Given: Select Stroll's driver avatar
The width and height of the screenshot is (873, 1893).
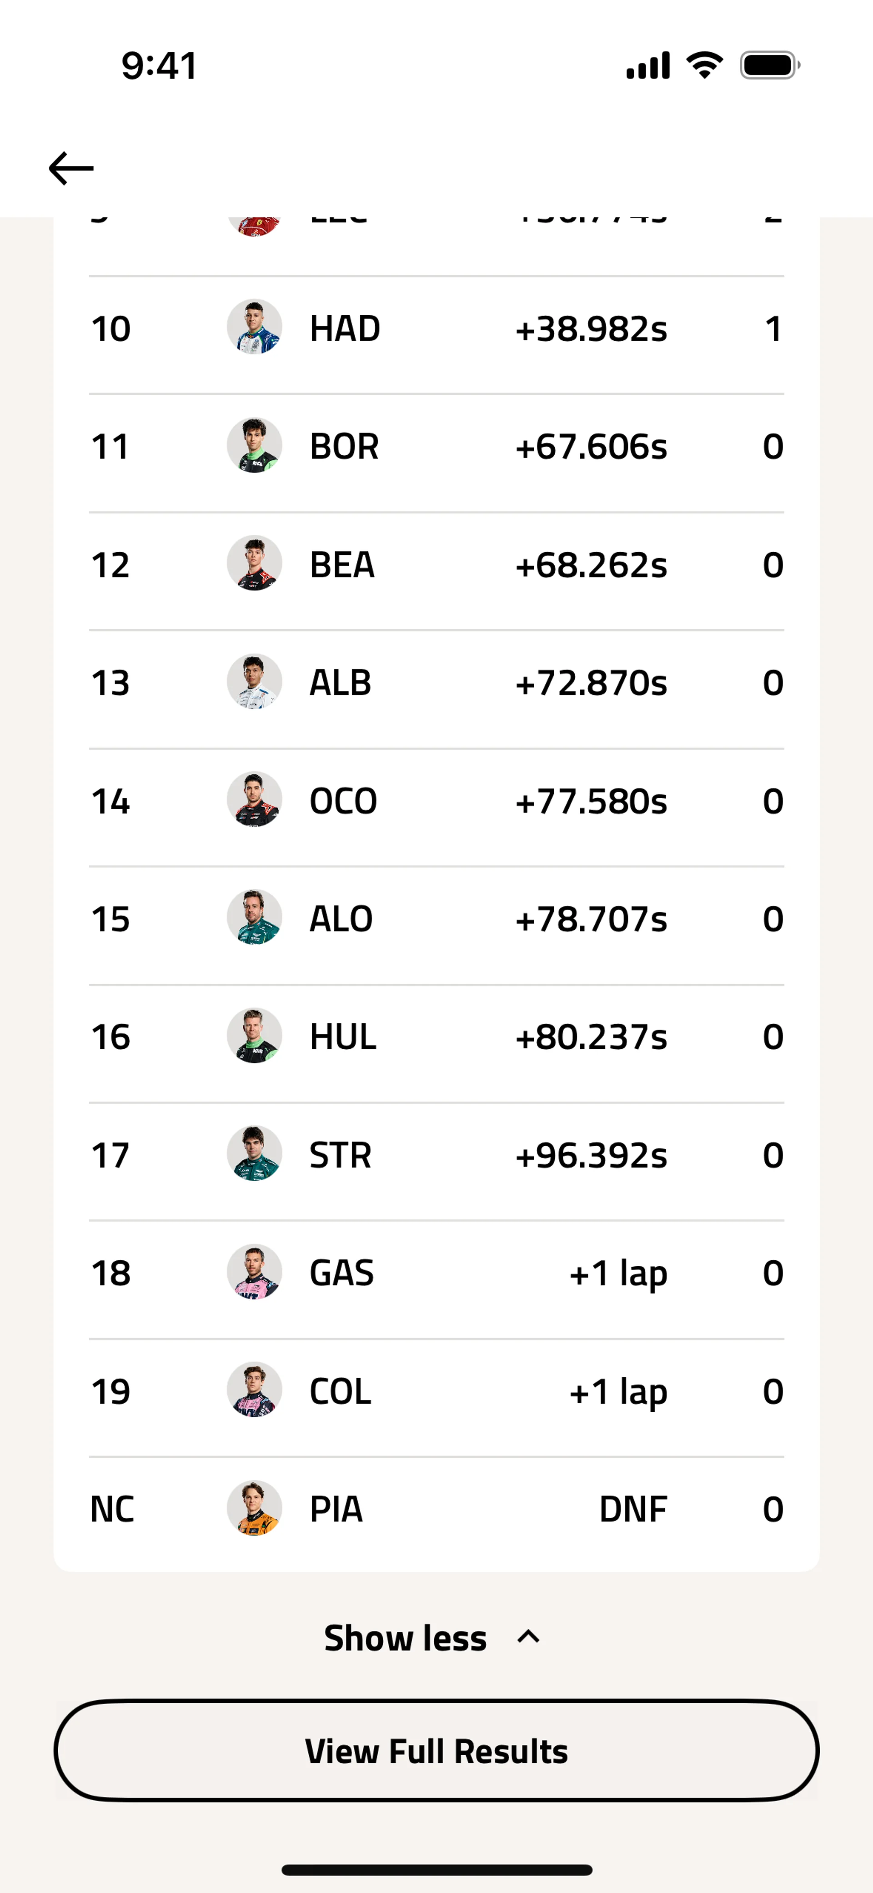Looking at the screenshot, I should [254, 1154].
